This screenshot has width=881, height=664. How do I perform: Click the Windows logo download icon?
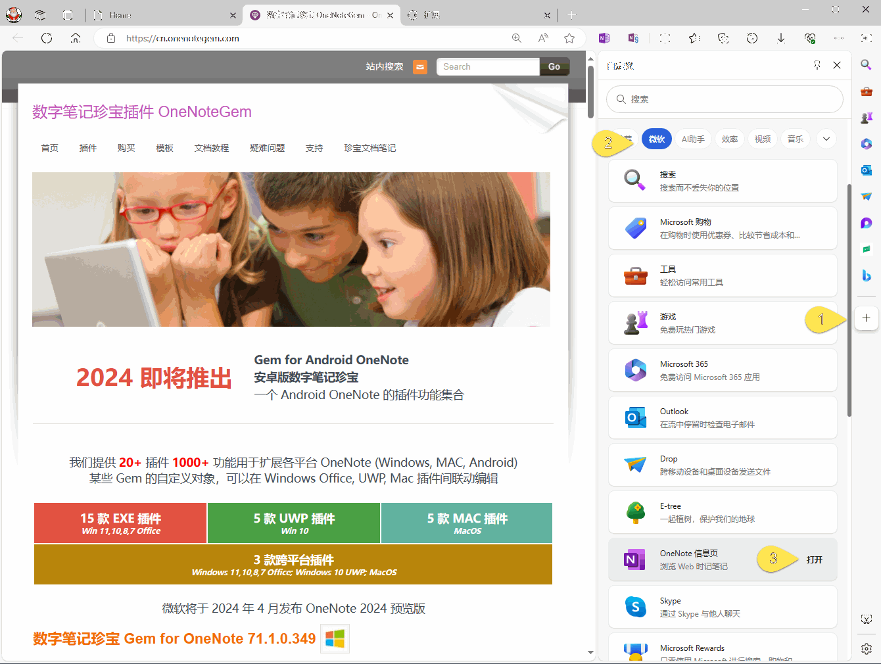click(x=335, y=638)
